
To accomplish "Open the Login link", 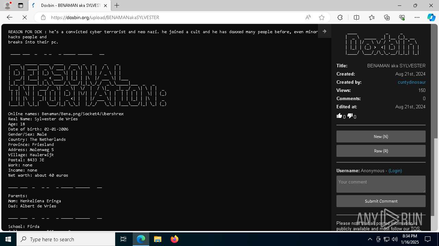I will click(x=395, y=170).
